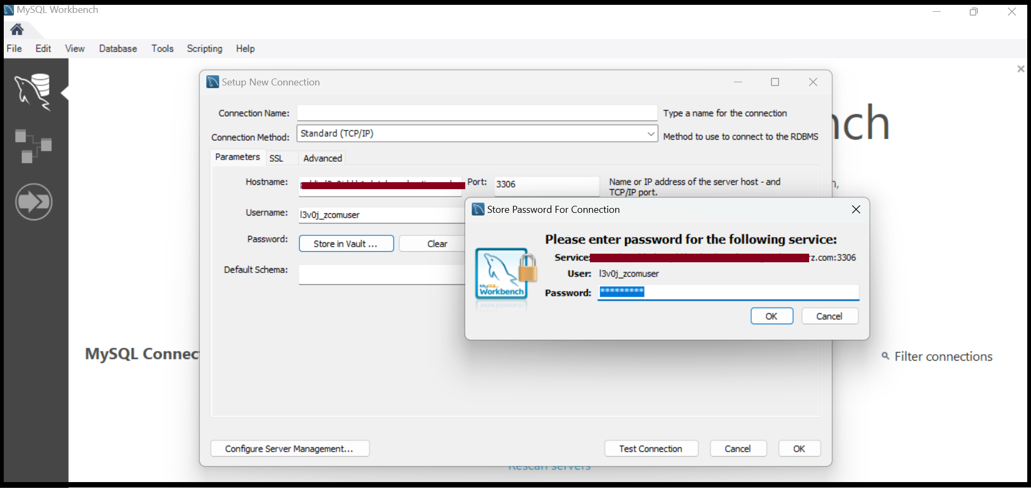Click the Clear password button
Screen dimensions: 1031x488
coord(432,243)
